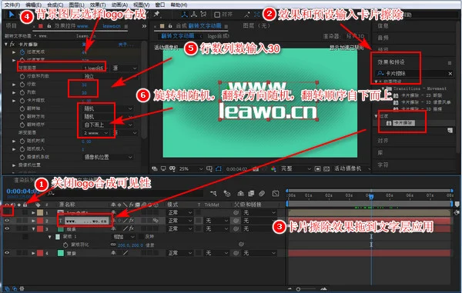The height and width of the screenshot is (293, 462).
Task: Enable motion blur icon in timeline toolbar
Action: coord(262,193)
